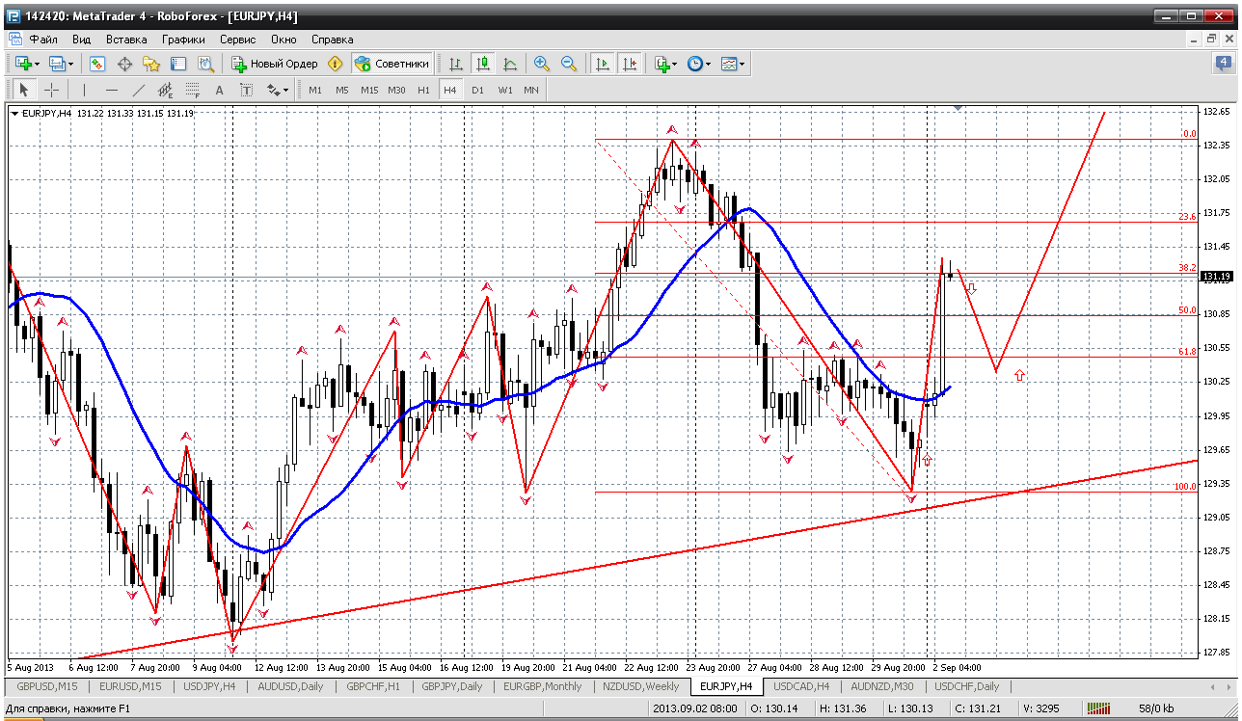Select the equidistant channel tool

click(x=165, y=90)
